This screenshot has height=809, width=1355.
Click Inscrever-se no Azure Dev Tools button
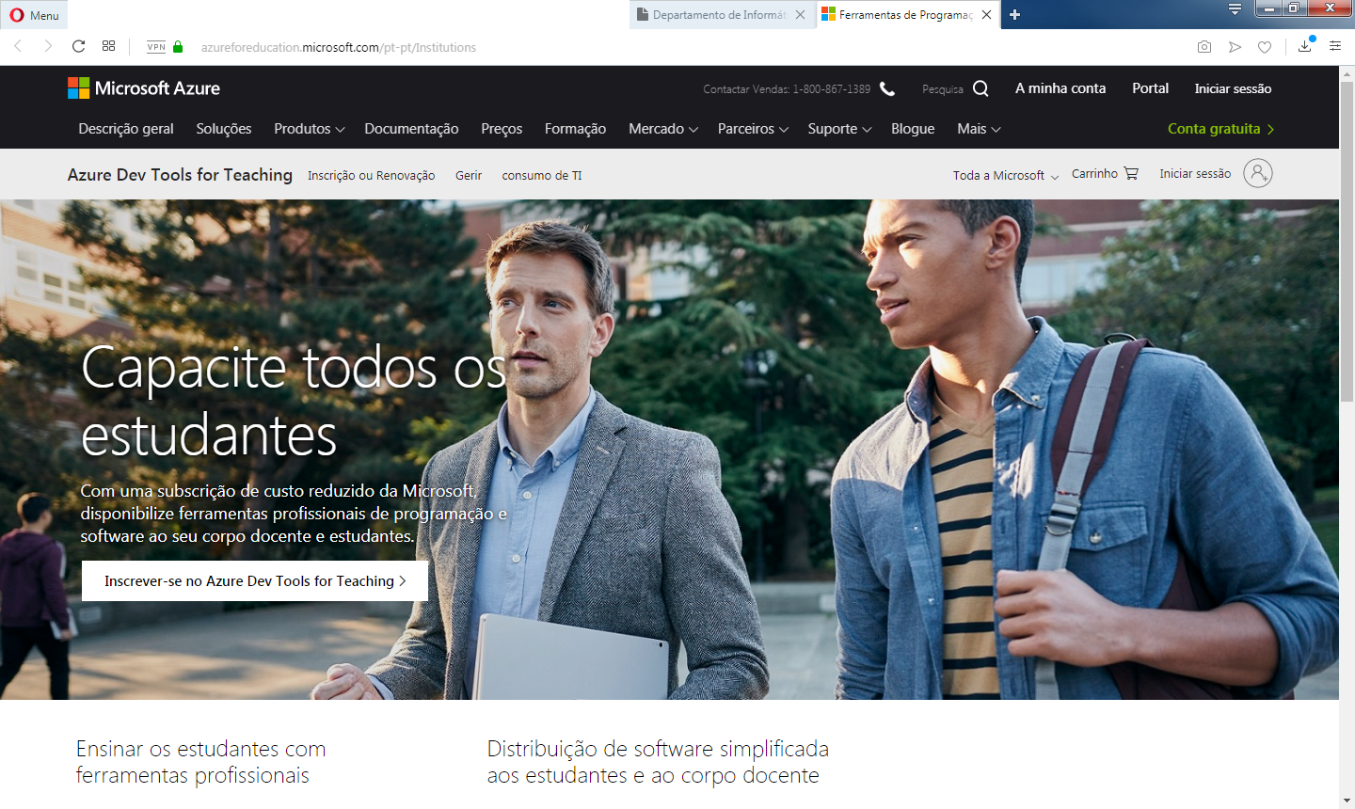pyautogui.click(x=255, y=580)
